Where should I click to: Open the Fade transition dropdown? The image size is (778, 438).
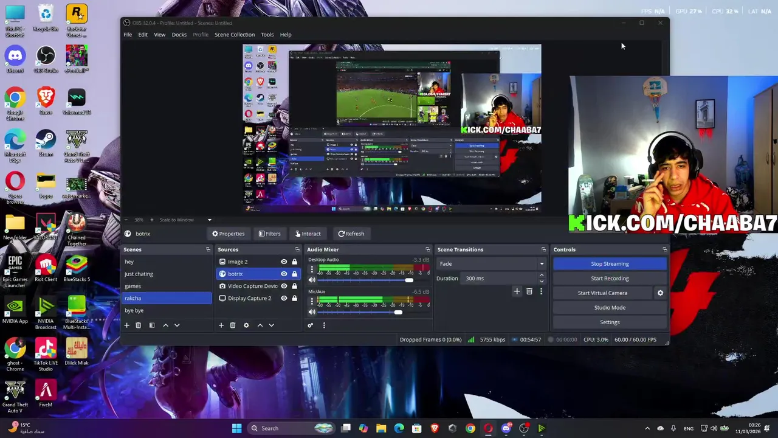click(491, 264)
